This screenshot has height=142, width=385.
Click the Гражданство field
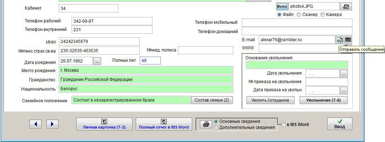pos(146,80)
